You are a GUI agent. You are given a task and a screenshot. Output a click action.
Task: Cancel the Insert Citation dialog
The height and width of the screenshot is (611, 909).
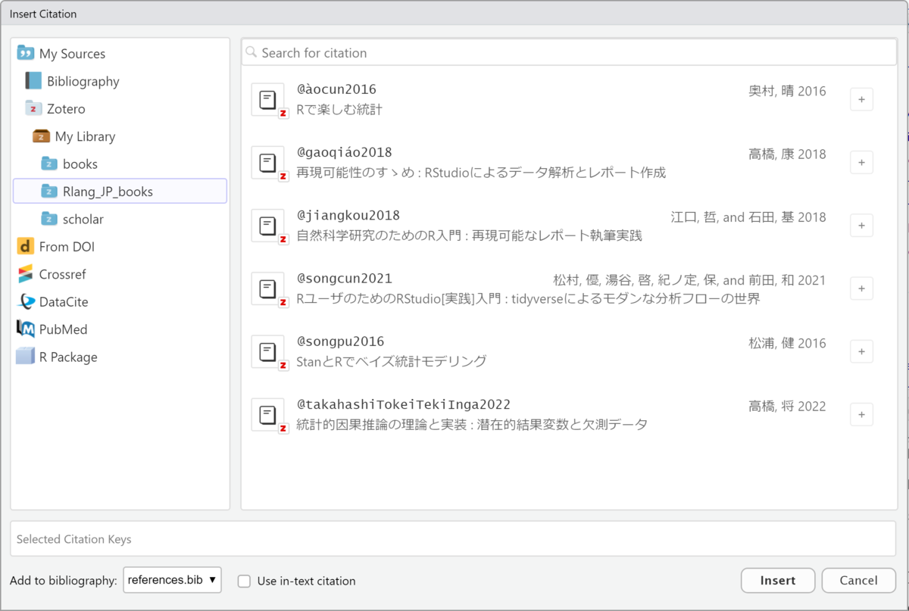tap(858, 581)
